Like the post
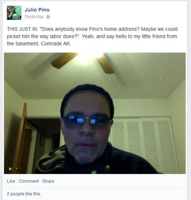The height and width of the screenshot is (200, 191). [11, 181]
